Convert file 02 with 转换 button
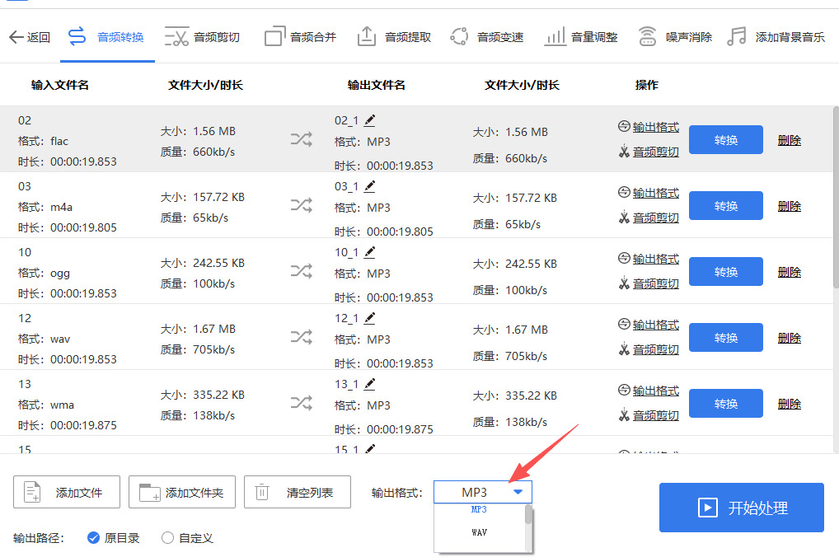Screen dimensions: 839x557 coord(725,139)
